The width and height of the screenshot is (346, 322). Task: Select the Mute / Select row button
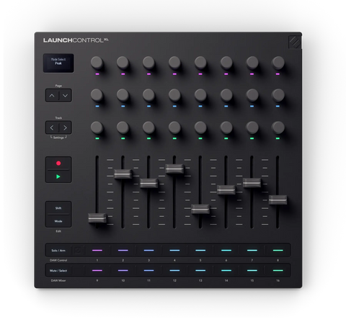[x=58, y=271]
